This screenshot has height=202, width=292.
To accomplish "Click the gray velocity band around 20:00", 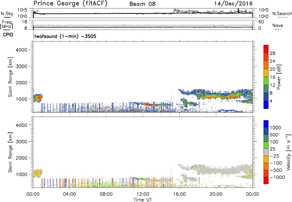I will click(x=216, y=170).
